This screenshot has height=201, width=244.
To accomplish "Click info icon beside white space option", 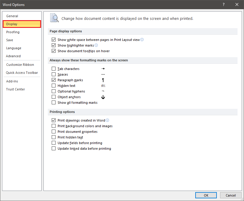I will click(x=142, y=40).
